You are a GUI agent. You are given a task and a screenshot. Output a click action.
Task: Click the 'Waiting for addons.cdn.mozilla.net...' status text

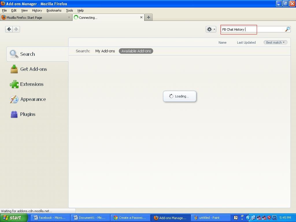tap(26, 211)
